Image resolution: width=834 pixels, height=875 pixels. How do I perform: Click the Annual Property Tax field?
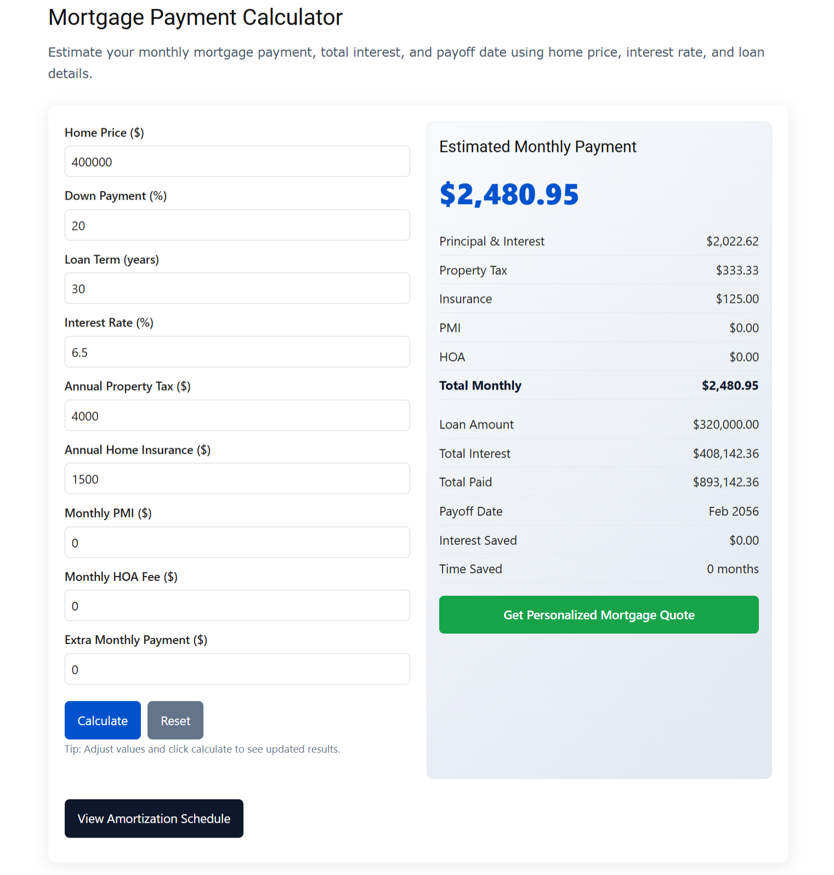237,415
